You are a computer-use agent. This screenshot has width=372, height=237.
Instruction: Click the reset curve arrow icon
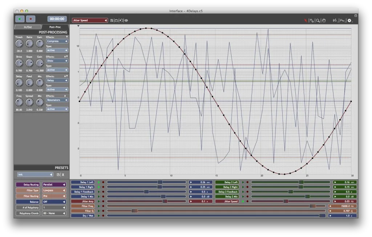(x=121, y=21)
